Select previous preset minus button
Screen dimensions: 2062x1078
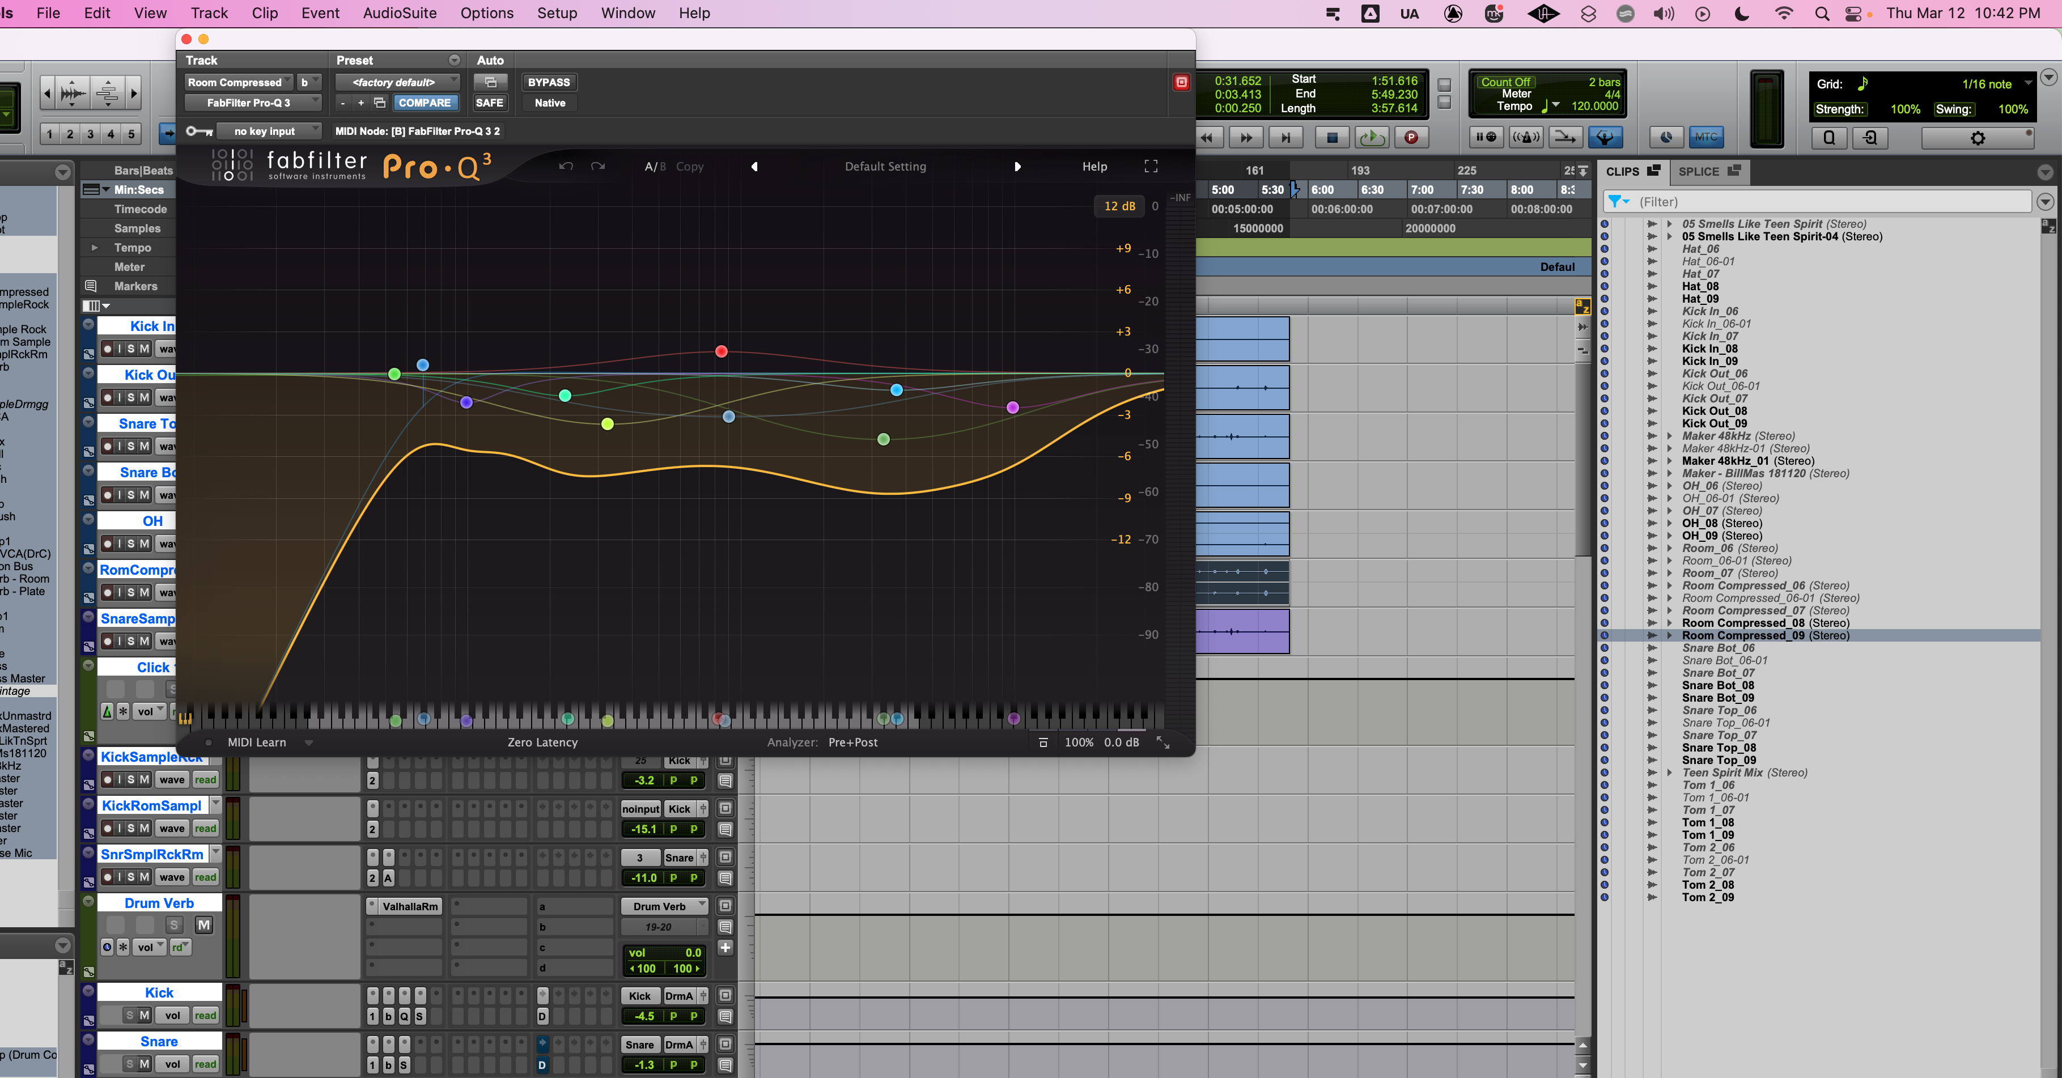[342, 103]
